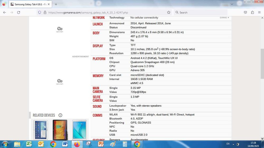The height and width of the screenshot is (148, 264).
Task: Launch Word from the taskbar
Action: click(x=65, y=144)
